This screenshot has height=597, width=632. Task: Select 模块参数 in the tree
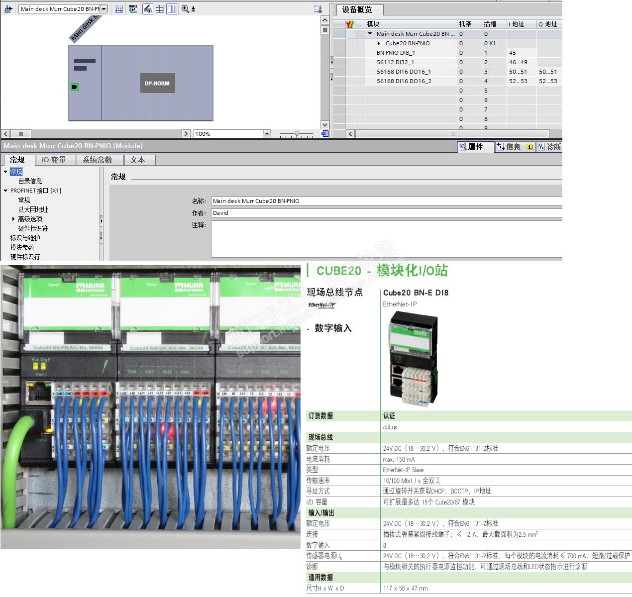point(22,247)
